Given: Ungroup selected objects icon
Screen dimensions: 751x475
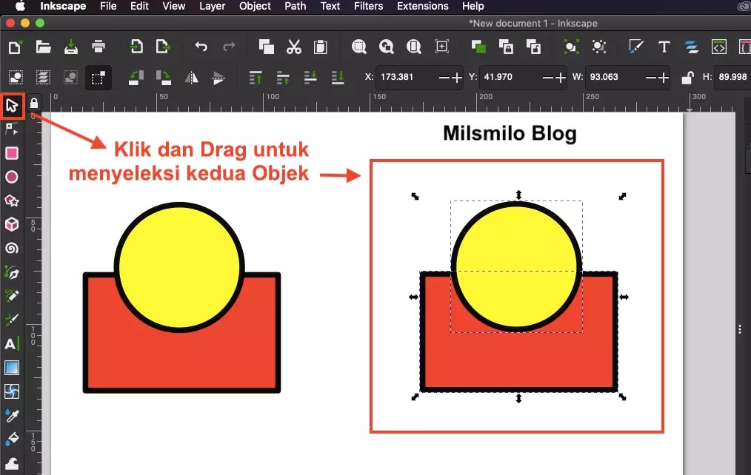Looking at the screenshot, I should point(598,47).
